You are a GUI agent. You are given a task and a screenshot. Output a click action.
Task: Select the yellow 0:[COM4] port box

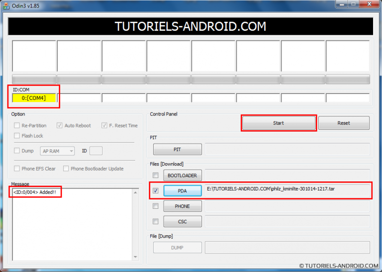(x=34, y=98)
